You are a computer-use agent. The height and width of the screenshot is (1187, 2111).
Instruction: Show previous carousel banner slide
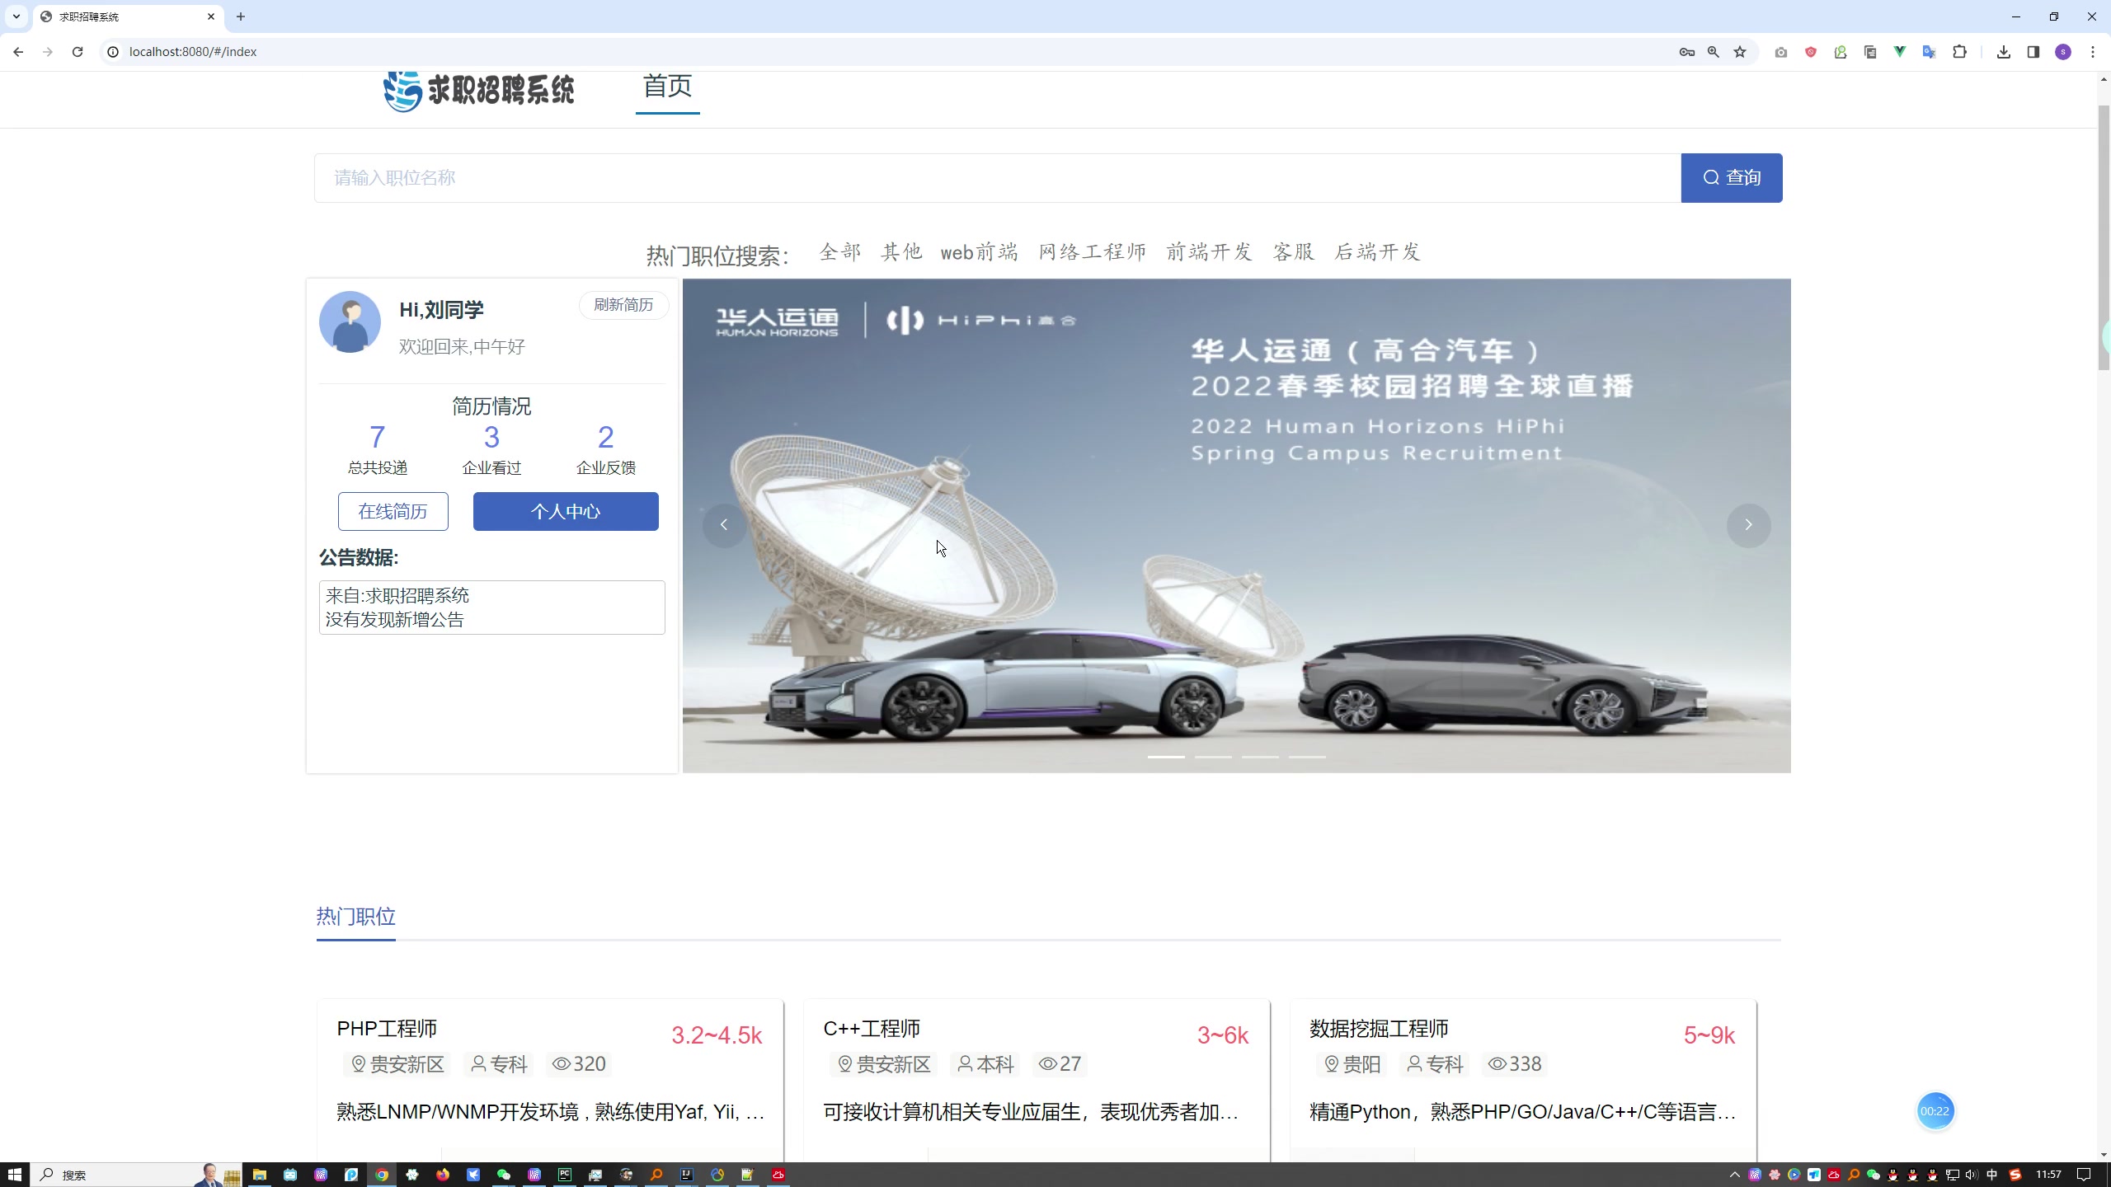click(724, 525)
